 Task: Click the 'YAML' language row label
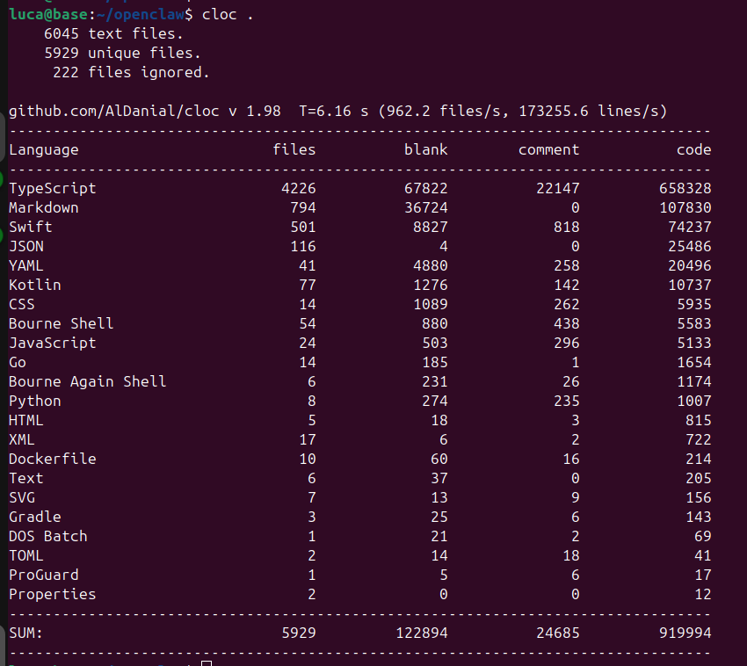tap(26, 265)
